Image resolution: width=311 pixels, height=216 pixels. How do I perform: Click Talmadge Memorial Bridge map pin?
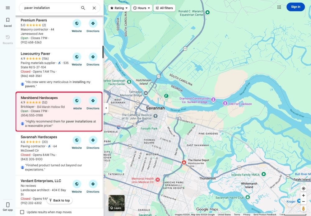[146, 93]
